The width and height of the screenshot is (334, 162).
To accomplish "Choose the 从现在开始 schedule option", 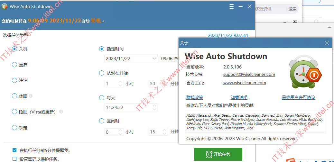I will (x=102, y=73).
